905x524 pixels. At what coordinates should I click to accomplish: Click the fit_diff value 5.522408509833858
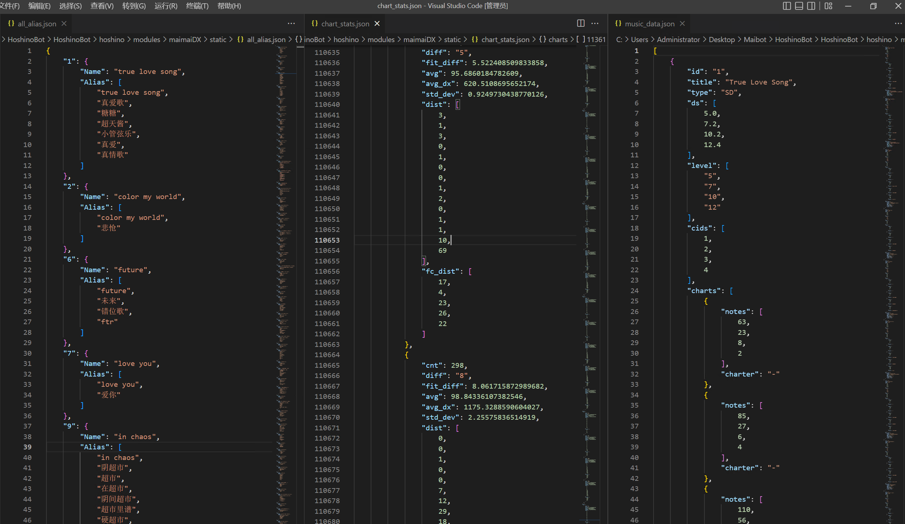(508, 63)
